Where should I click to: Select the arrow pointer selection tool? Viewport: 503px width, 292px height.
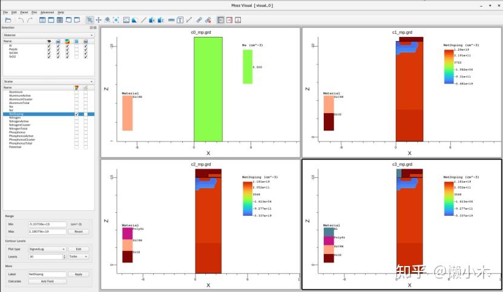pyautogui.click(x=90, y=20)
